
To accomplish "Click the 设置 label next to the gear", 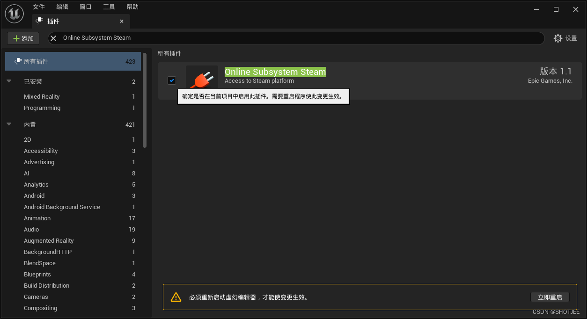I will click(571, 38).
